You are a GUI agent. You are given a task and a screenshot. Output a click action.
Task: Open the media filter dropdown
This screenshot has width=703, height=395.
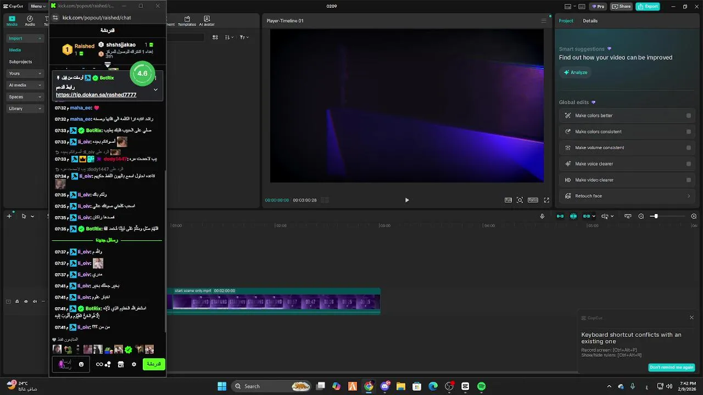[244, 37]
